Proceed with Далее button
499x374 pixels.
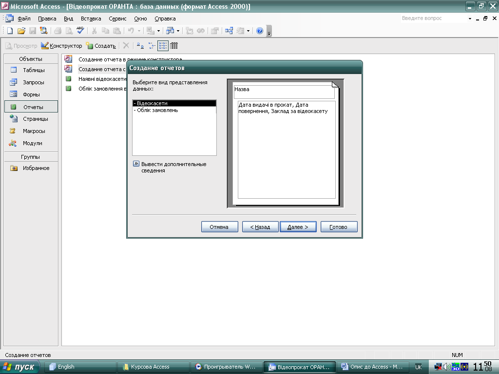(298, 227)
